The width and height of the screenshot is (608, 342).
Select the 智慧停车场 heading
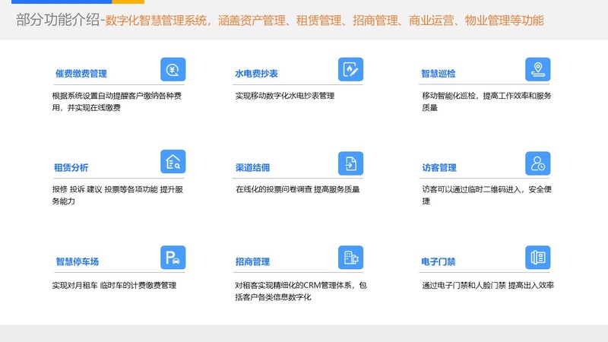point(78,261)
